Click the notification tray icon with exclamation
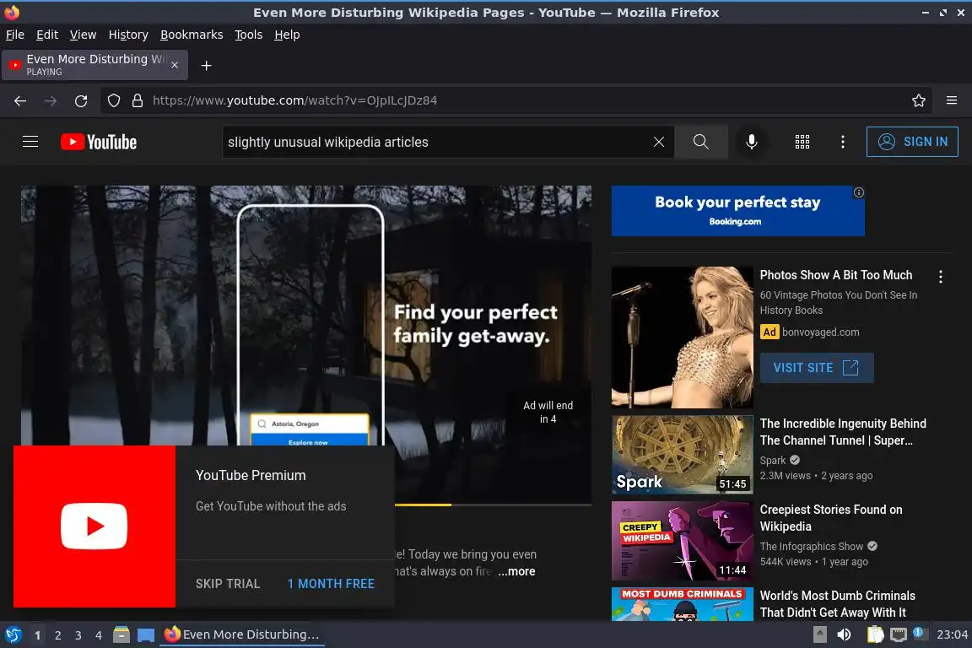Image resolution: width=972 pixels, height=648 pixels. coord(921,634)
